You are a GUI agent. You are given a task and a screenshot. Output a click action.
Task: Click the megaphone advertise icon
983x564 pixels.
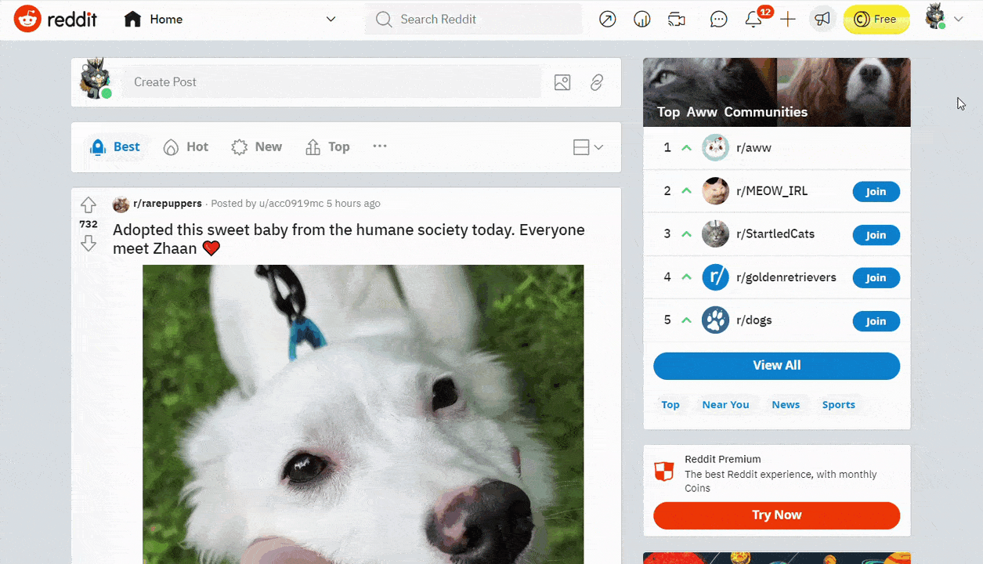(x=822, y=20)
